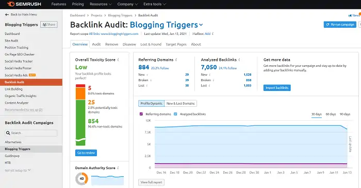361x188 pixels.
Task: Toggle the Referring domains checkbox
Action: [x=141, y=114]
